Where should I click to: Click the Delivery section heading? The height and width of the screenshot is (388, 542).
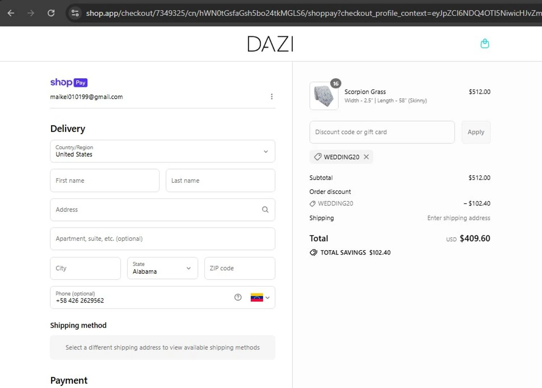coord(68,129)
